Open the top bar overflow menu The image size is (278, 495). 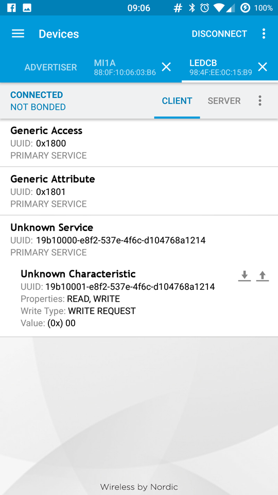pyautogui.click(x=264, y=34)
